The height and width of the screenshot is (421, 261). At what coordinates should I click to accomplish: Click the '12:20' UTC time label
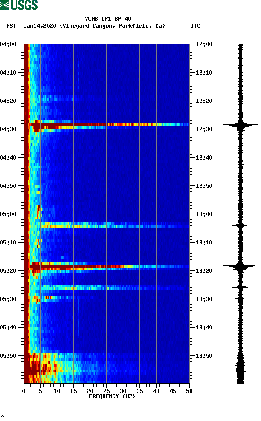pos(204,101)
